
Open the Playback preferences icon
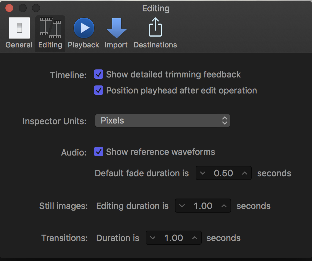pyautogui.click(x=84, y=28)
